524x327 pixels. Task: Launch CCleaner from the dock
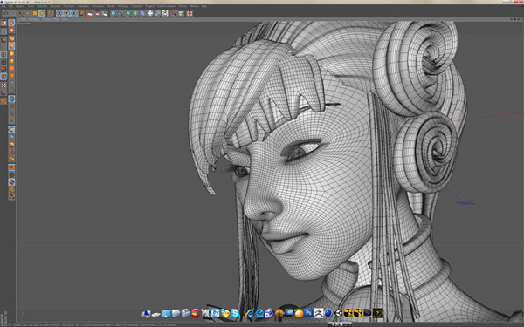(x=196, y=313)
